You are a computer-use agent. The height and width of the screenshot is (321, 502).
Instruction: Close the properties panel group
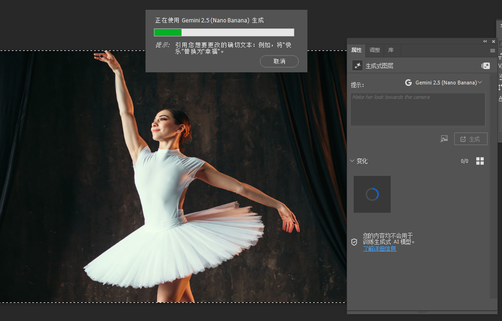coord(493,42)
